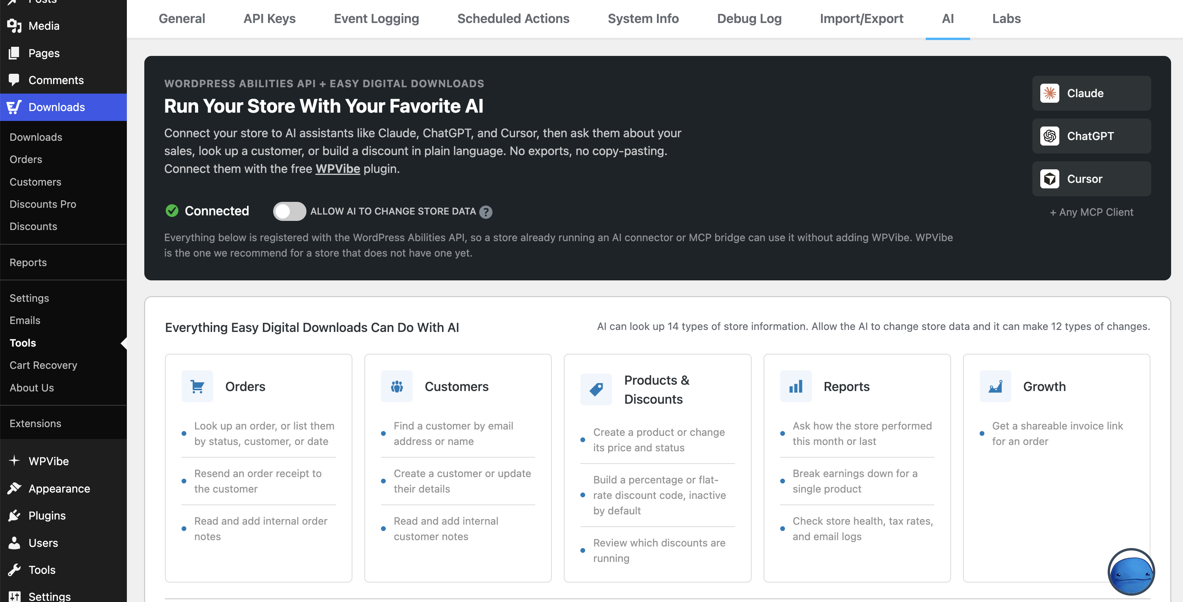Click the Orders cart card icon
Image resolution: width=1183 pixels, height=602 pixels.
[197, 387]
